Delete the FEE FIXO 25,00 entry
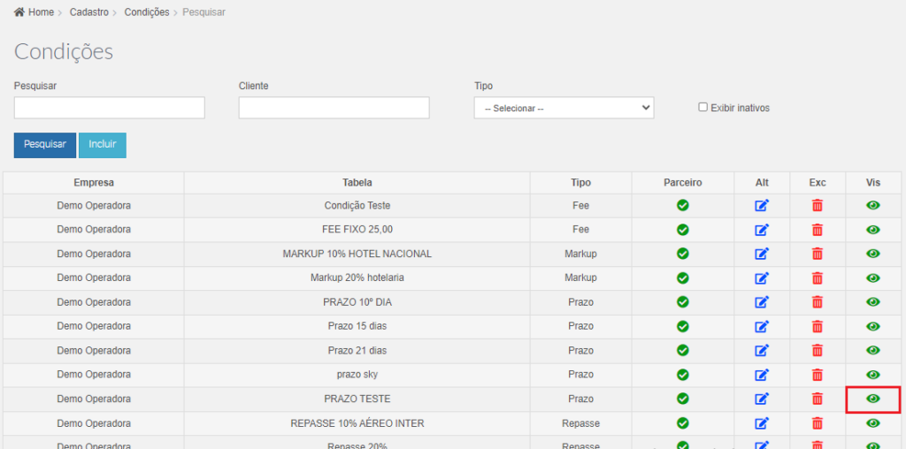 click(817, 229)
